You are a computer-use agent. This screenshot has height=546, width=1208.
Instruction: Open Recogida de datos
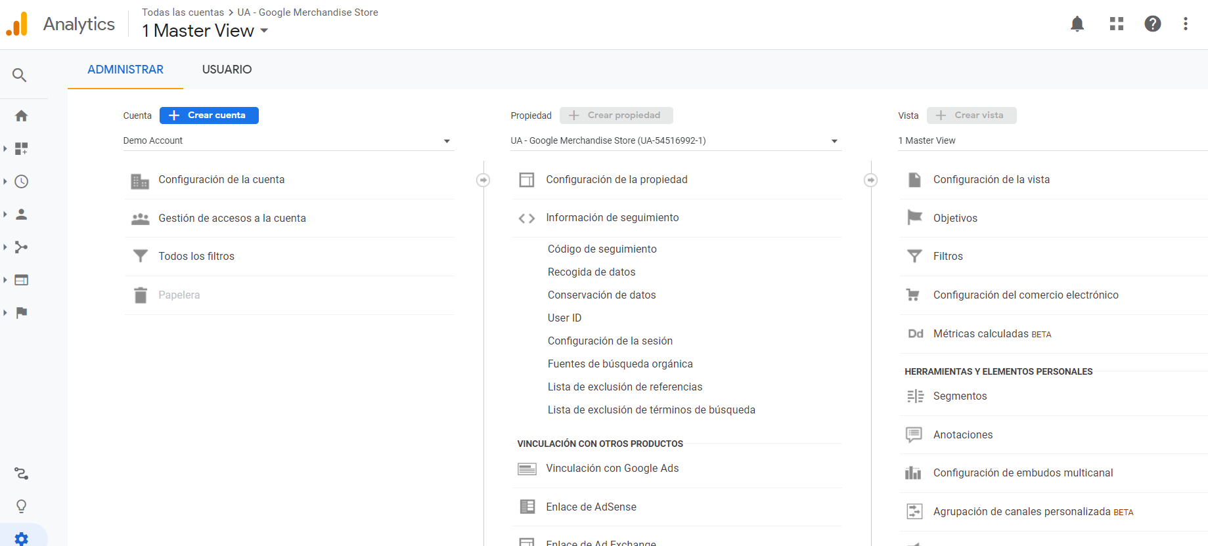[591, 272]
